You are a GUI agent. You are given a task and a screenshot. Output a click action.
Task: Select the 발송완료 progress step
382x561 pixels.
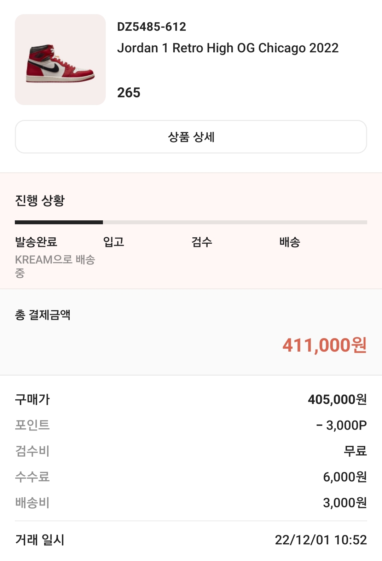[36, 242]
